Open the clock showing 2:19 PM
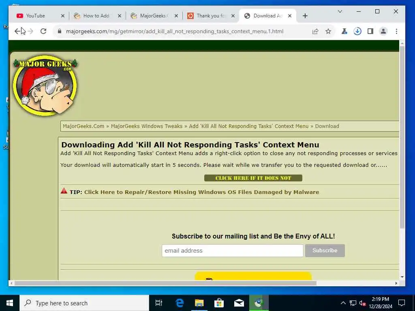 click(380, 303)
